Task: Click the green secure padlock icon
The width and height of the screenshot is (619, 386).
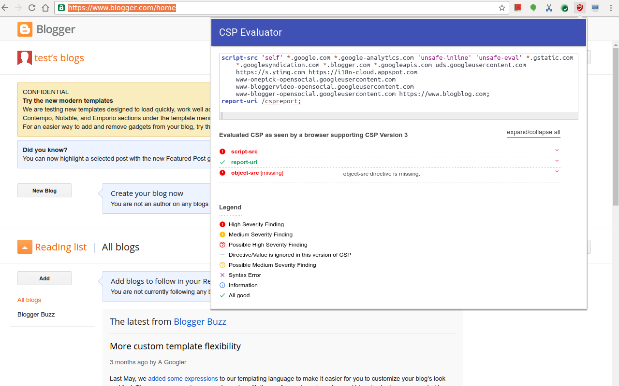Action: pos(61,8)
